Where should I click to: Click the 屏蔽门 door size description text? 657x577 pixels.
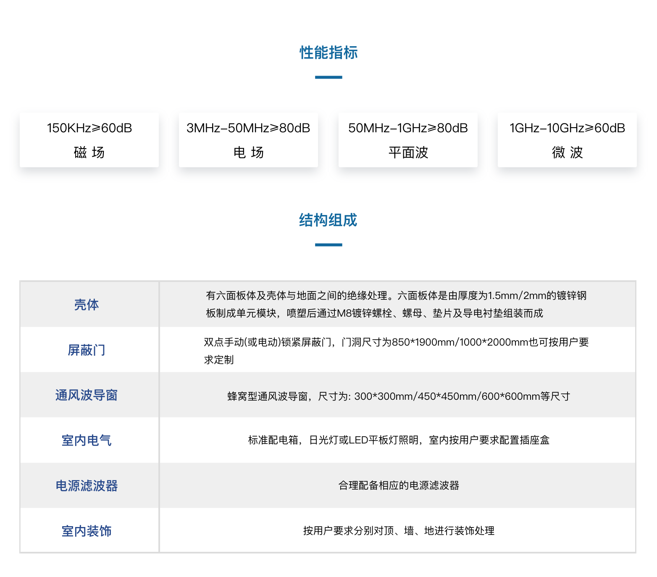click(x=396, y=351)
